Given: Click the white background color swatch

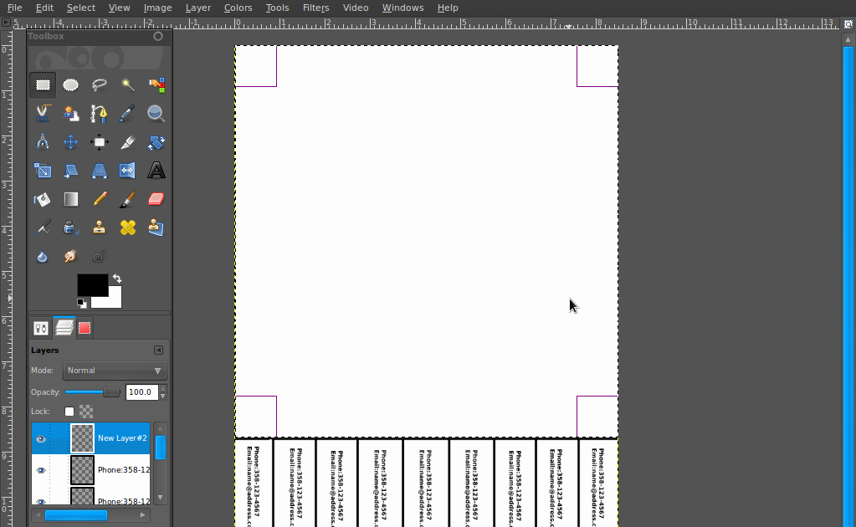Looking at the screenshot, I should click(x=114, y=300).
